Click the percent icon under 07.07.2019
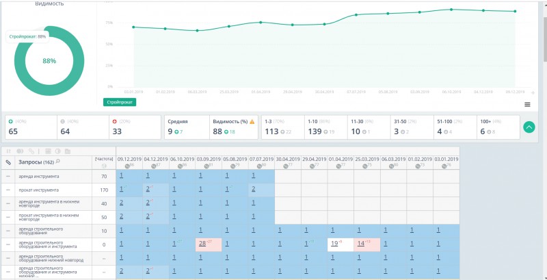The image size is (547, 280). click(x=260, y=166)
